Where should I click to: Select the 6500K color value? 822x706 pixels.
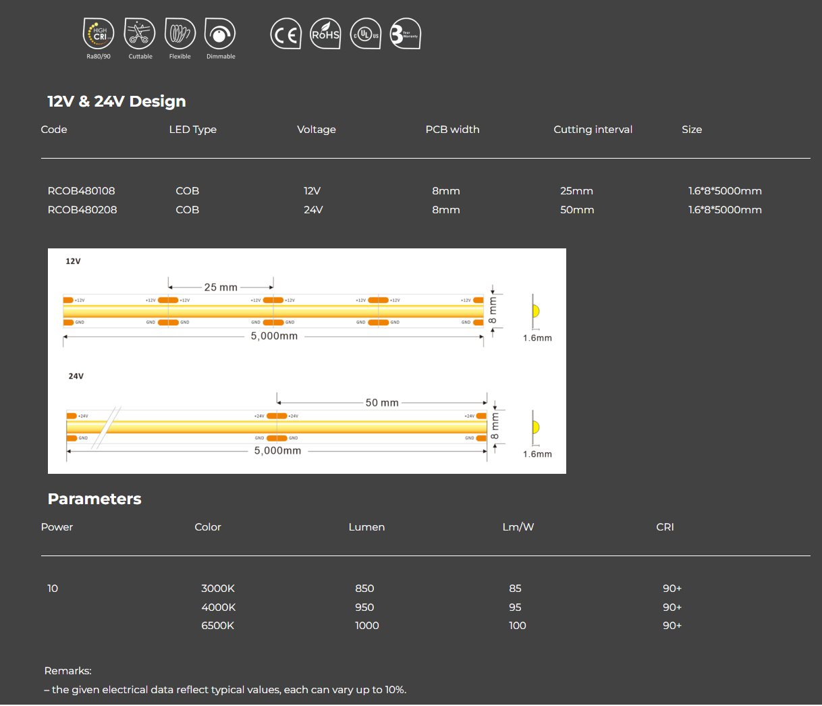pyautogui.click(x=217, y=626)
